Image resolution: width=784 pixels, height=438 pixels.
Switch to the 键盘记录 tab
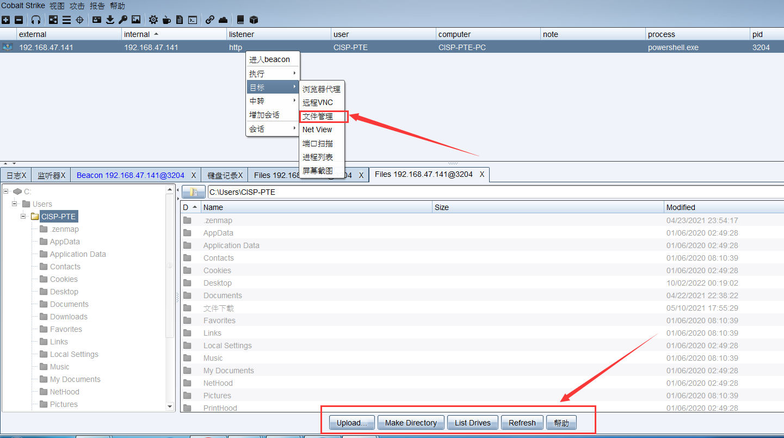click(225, 175)
